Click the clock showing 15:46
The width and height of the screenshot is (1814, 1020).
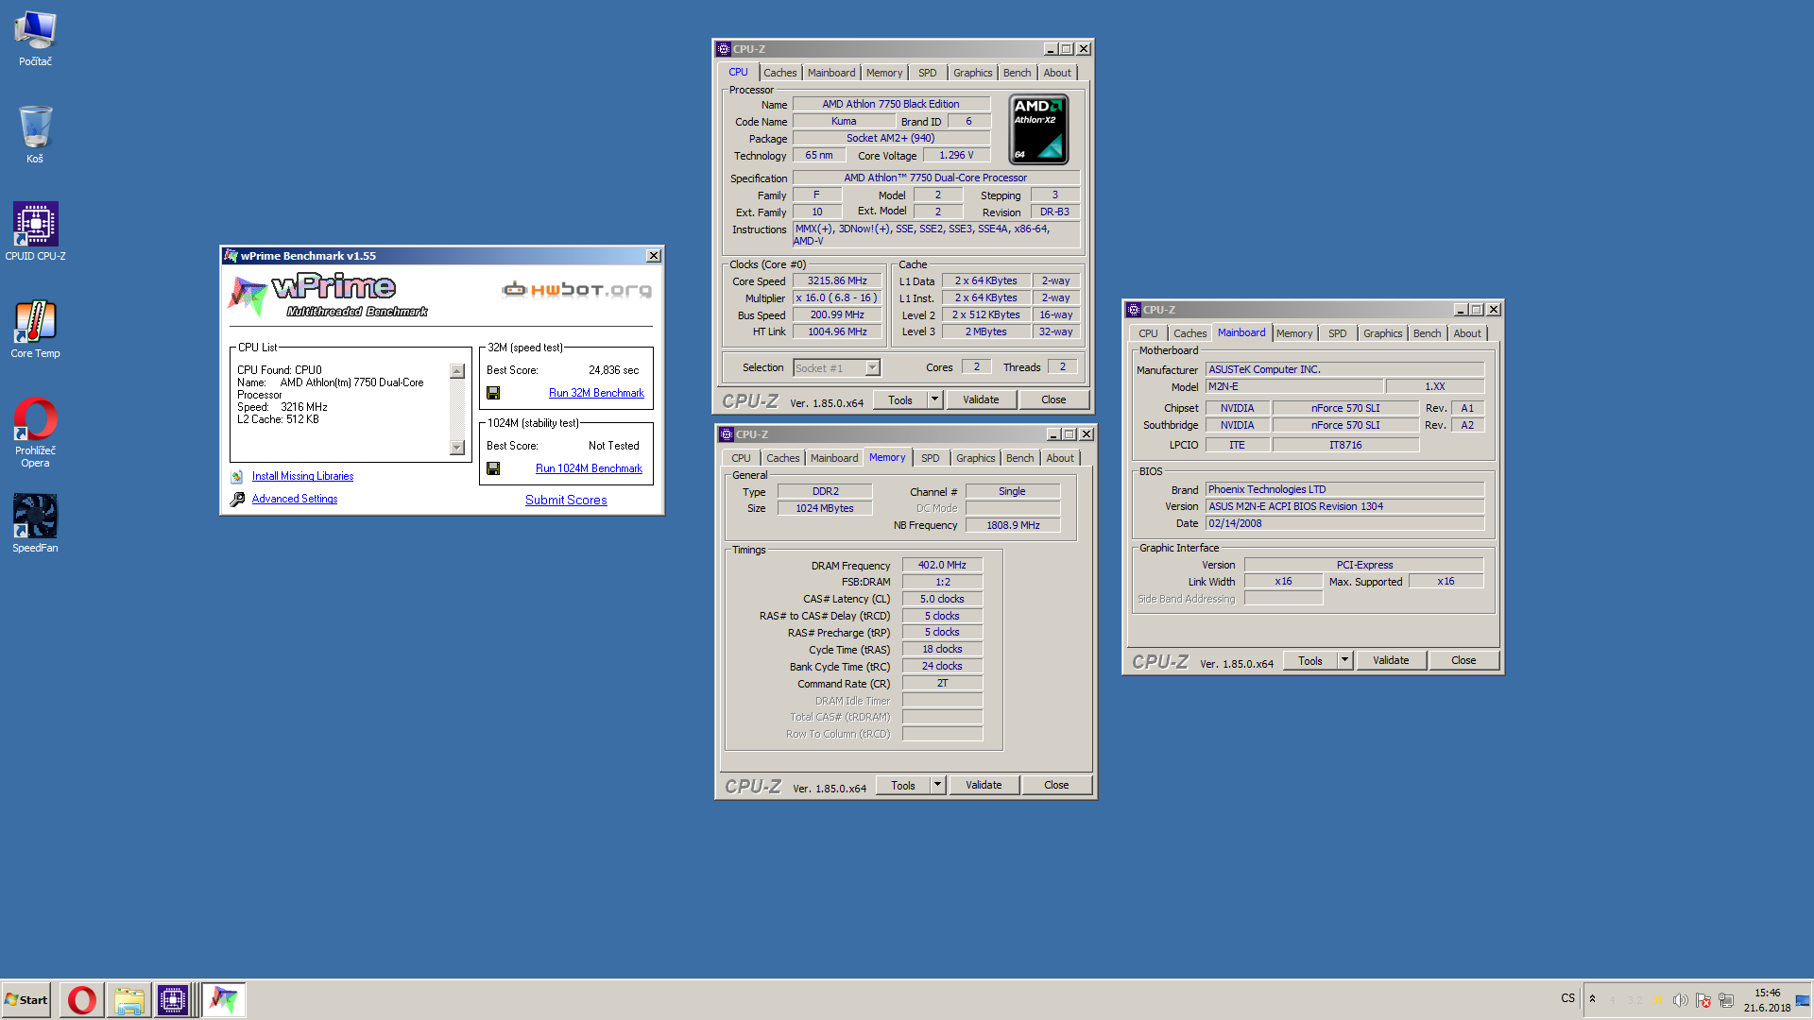1767,1000
